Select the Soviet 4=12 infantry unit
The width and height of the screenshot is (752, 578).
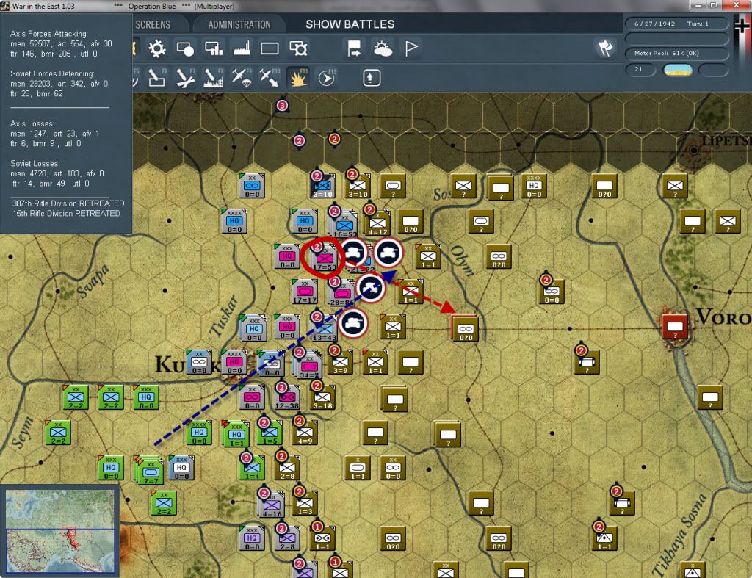coord(377,223)
